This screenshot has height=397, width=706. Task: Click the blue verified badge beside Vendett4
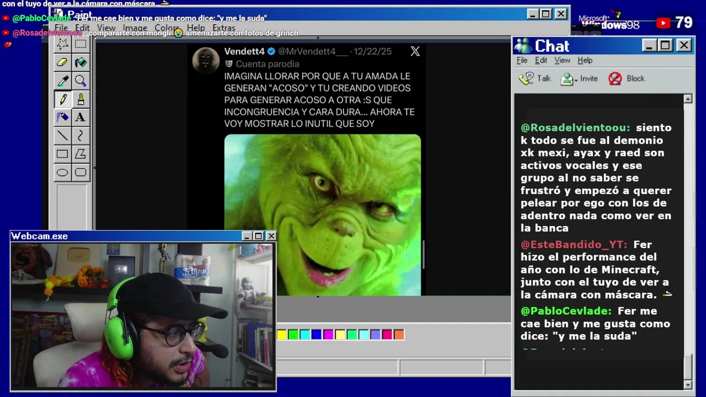[271, 51]
